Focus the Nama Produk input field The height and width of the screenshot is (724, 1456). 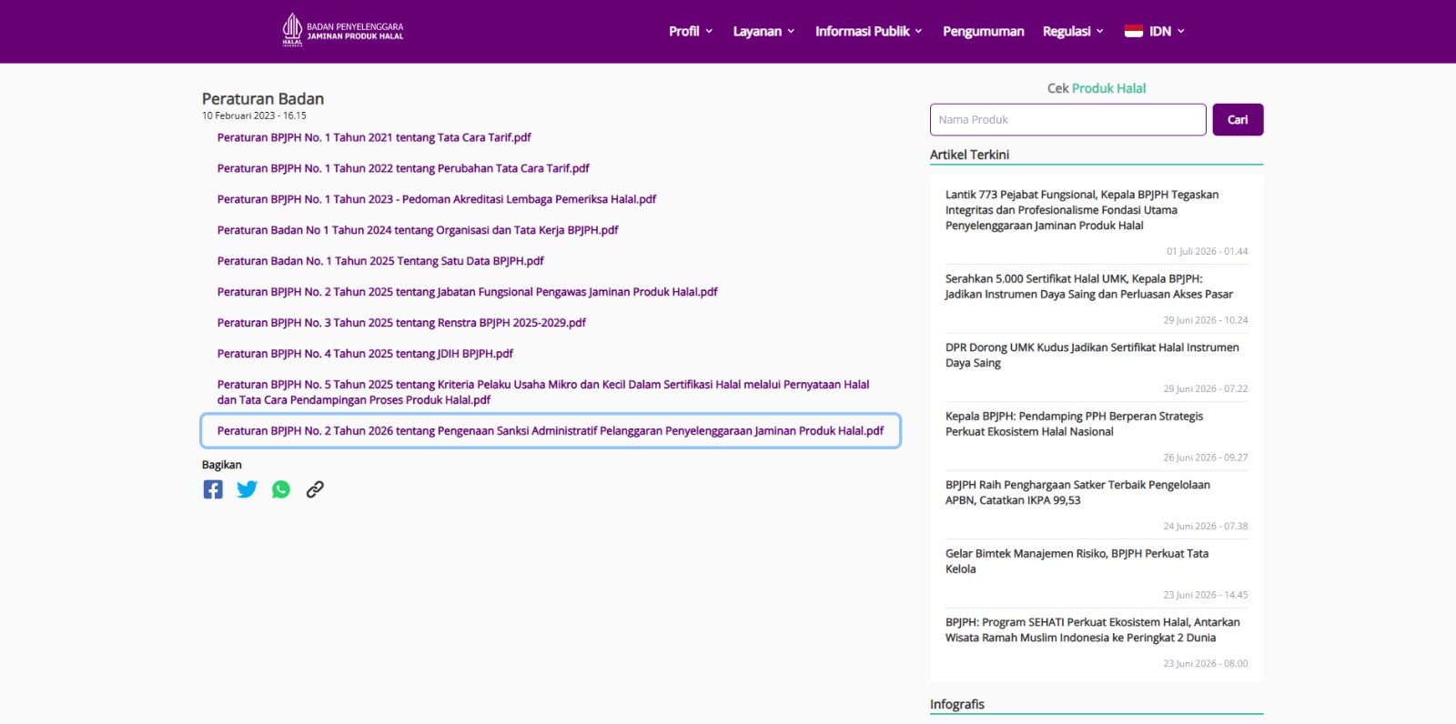click(x=1067, y=119)
